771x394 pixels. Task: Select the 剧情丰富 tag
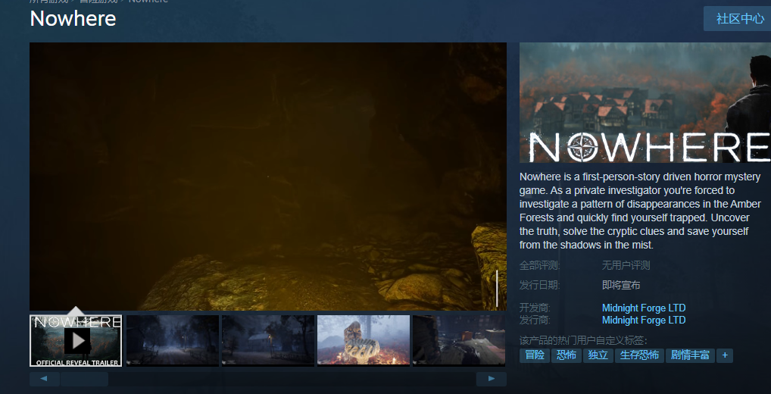(x=690, y=355)
